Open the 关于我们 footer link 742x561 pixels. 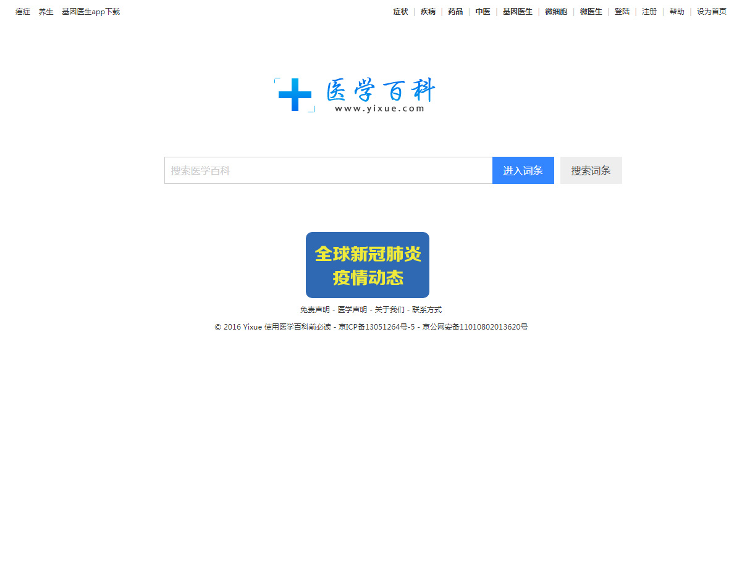[390, 310]
